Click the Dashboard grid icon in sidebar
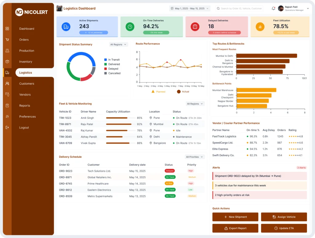 (7, 29)
